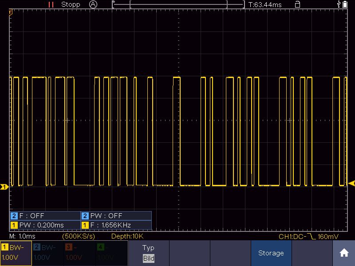355x266 pixels.
Task: Select channel 4 1.00V tab
Action: 111,253
